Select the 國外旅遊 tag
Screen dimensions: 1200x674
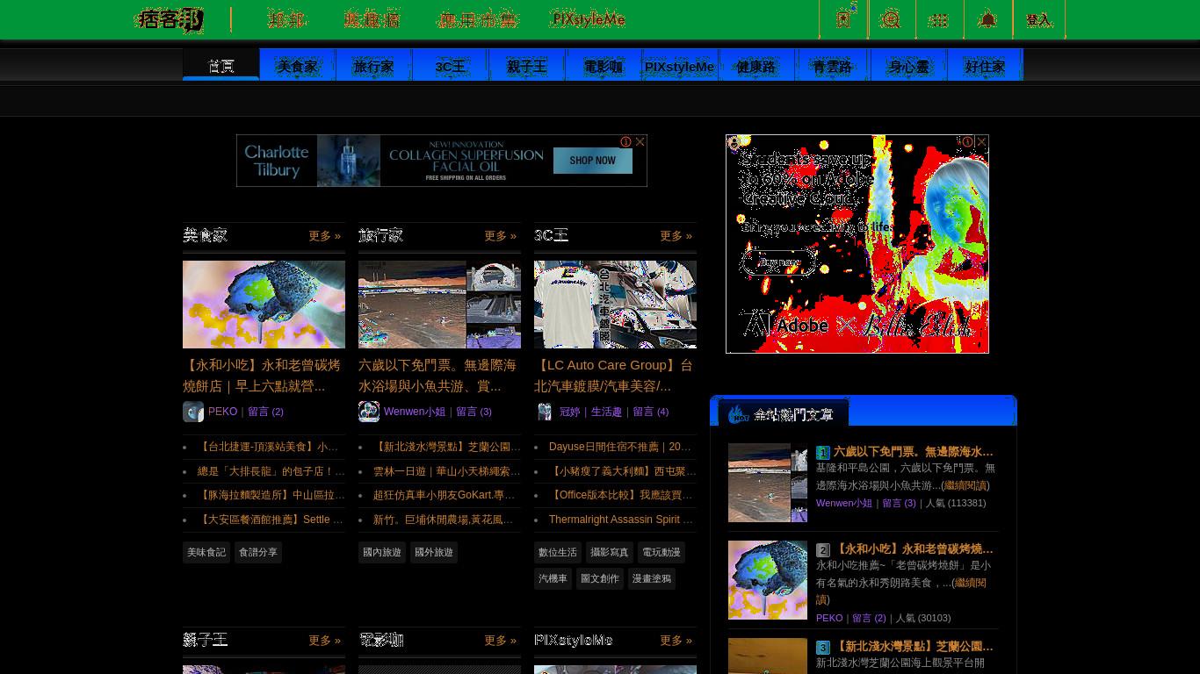coord(434,552)
